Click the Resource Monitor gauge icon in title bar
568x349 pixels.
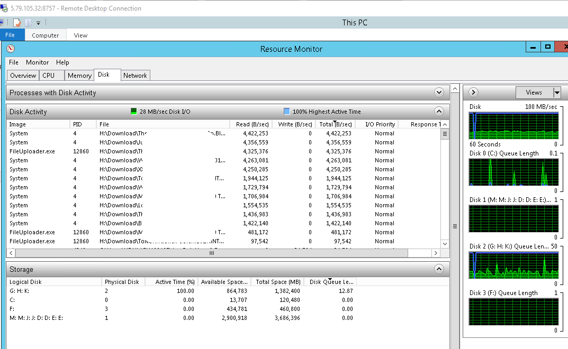pyautogui.click(x=11, y=49)
